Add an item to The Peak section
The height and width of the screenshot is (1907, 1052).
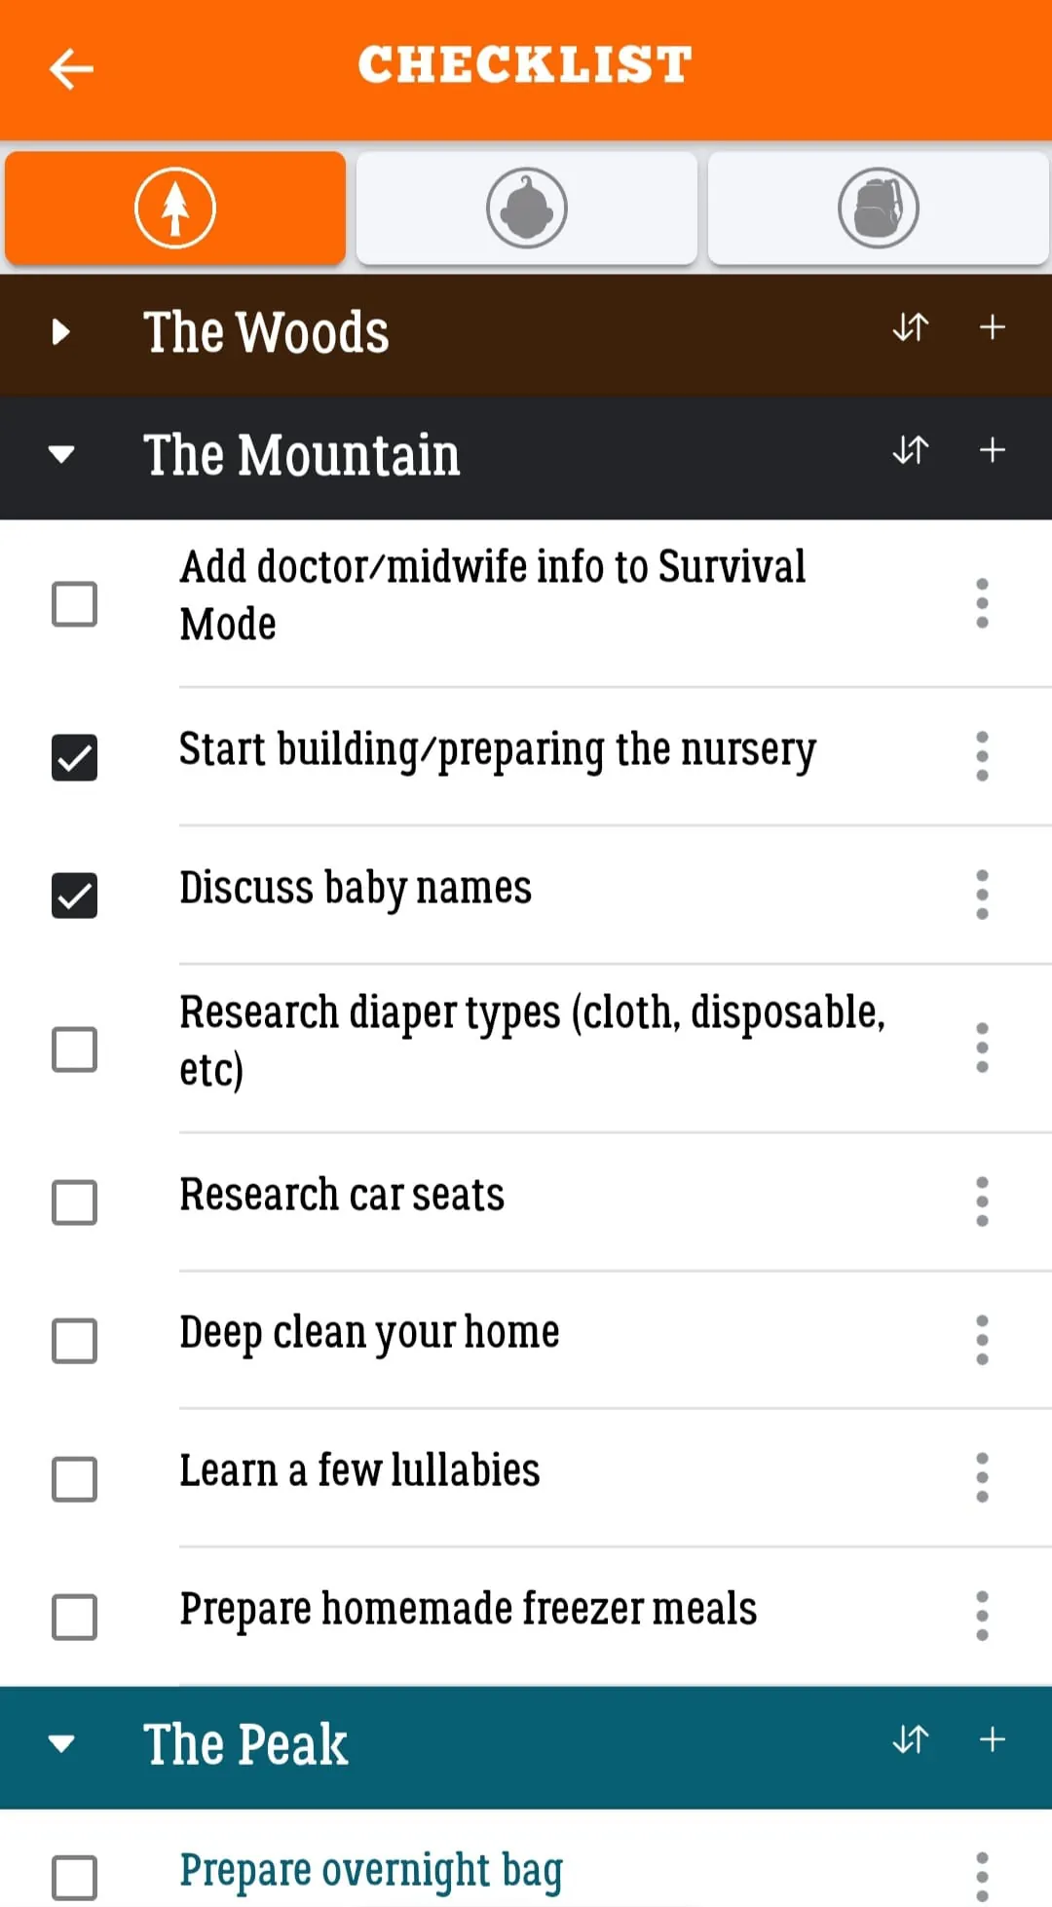coord(992,1740)
